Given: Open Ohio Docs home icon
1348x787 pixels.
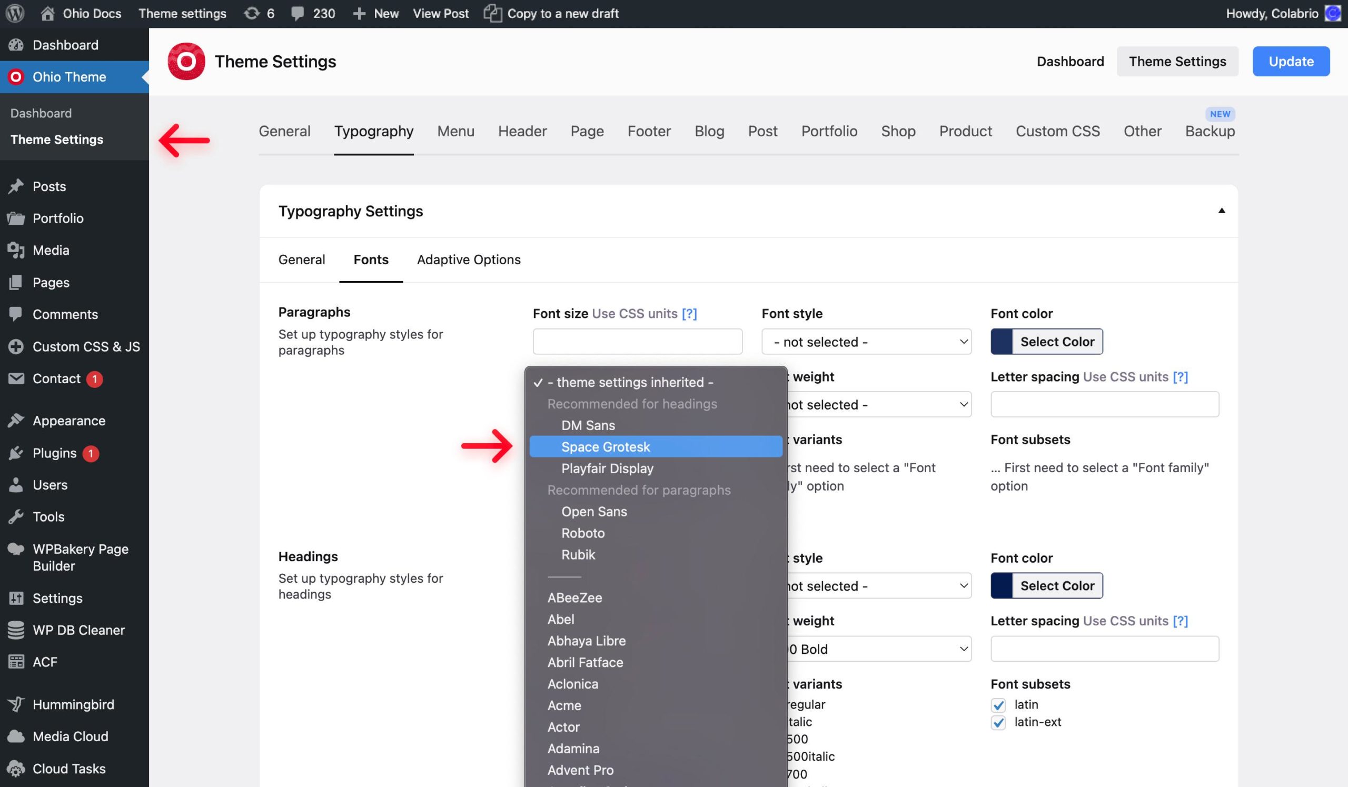Looking at the screenshot, I should 47,13.
